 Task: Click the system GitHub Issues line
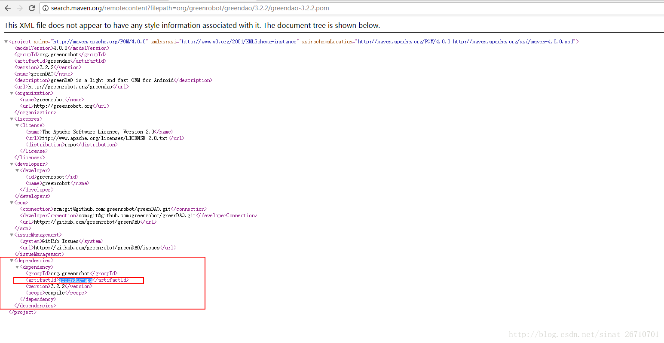pyautogui.click(x=62, y=241)
